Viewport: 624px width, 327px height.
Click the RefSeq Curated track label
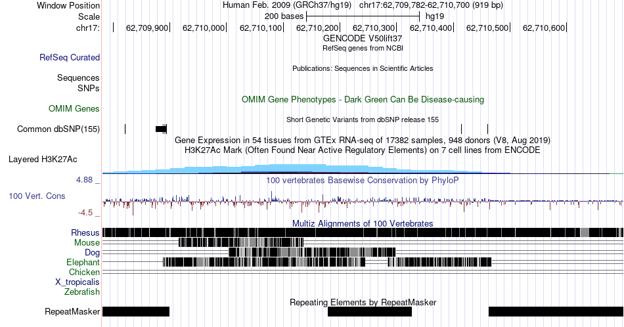pyautogui.click(x=69, y=57)
